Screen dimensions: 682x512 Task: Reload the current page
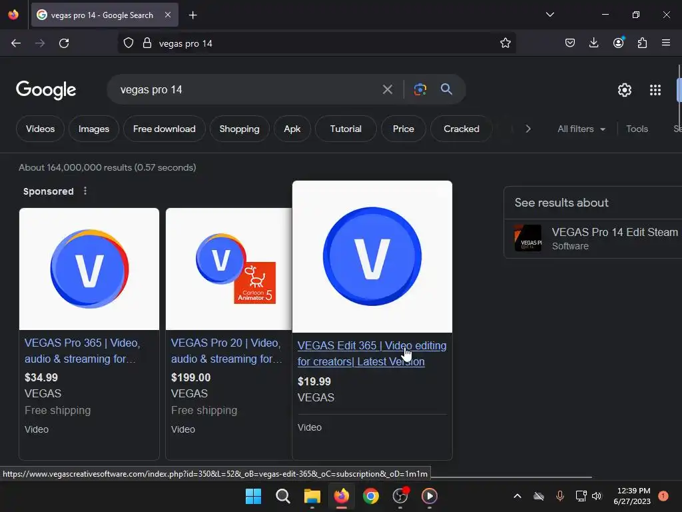(64, 43)
